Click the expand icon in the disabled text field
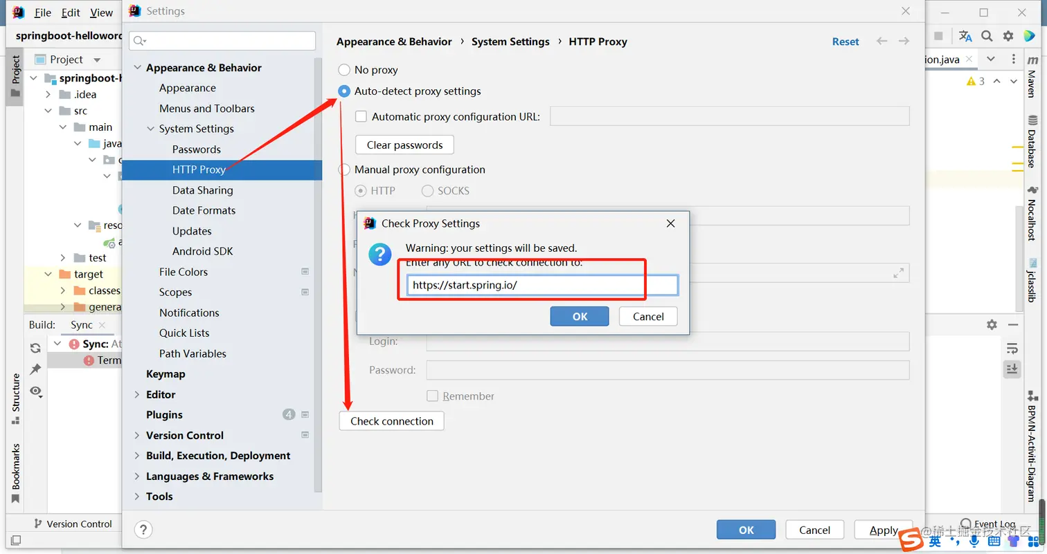This screenshot has height=554, width=1047. pos(898,273)
